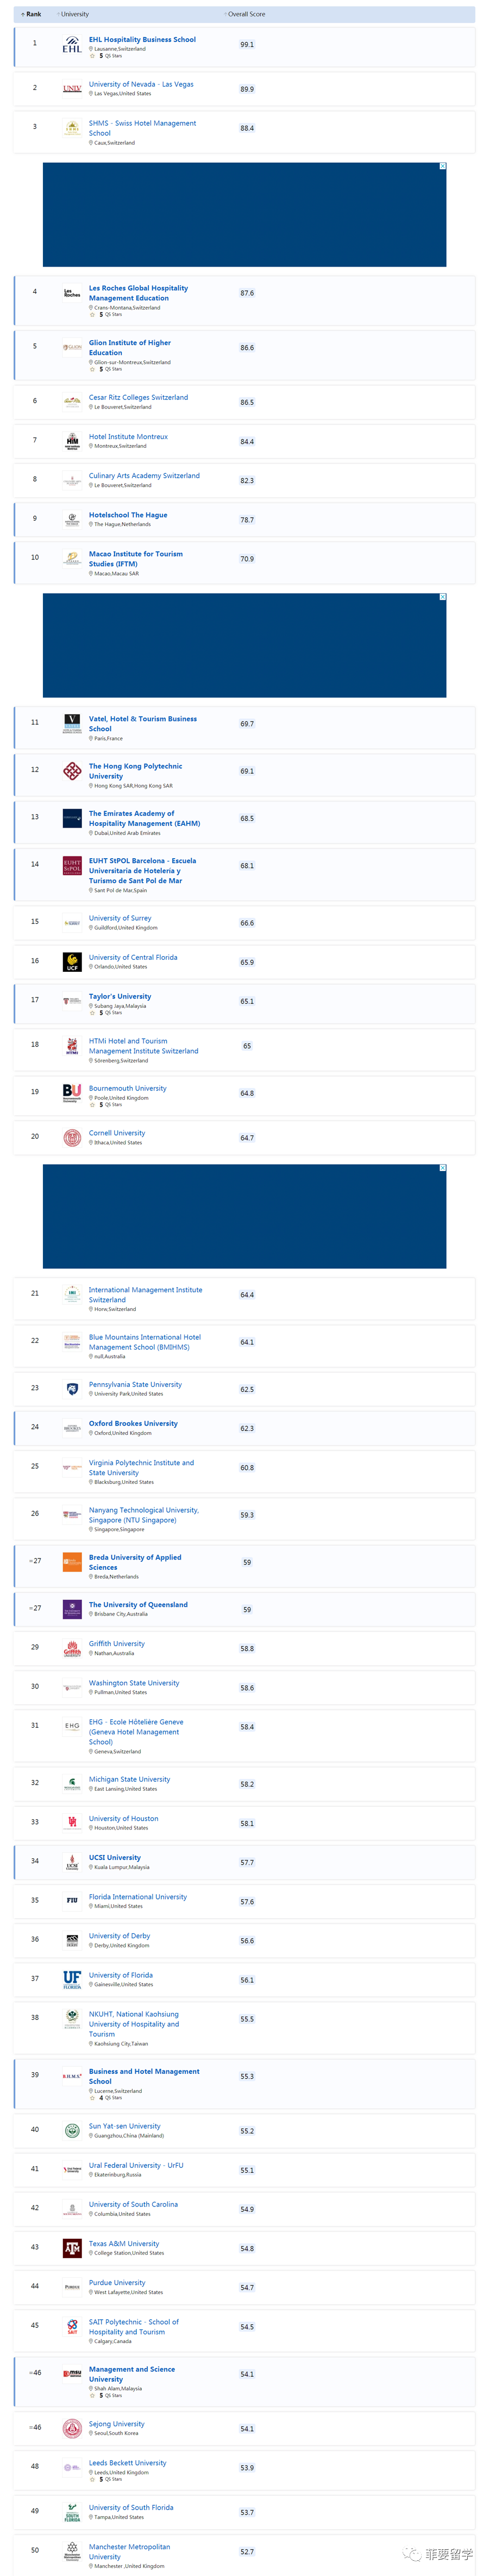Click the Texas A&M University logo
Viewport: 489px width, 2576px height.
72,2248
